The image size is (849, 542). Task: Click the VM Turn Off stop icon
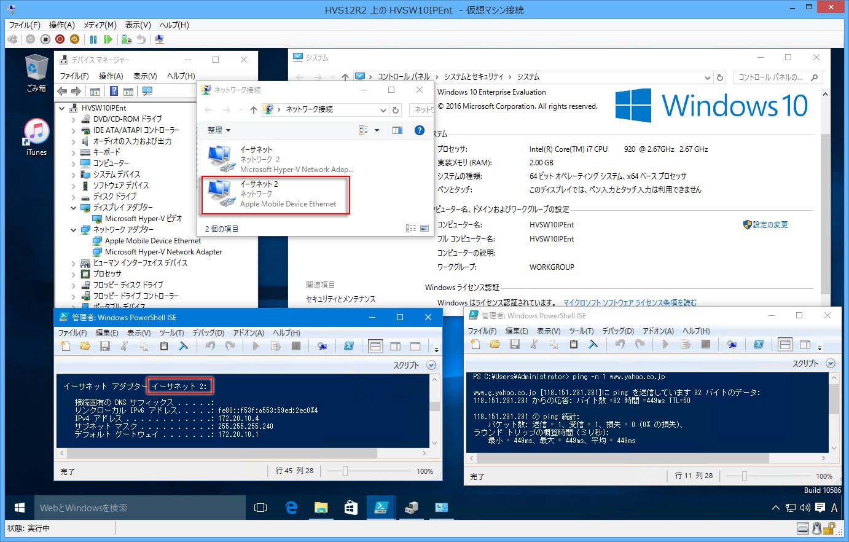[45, 39]
